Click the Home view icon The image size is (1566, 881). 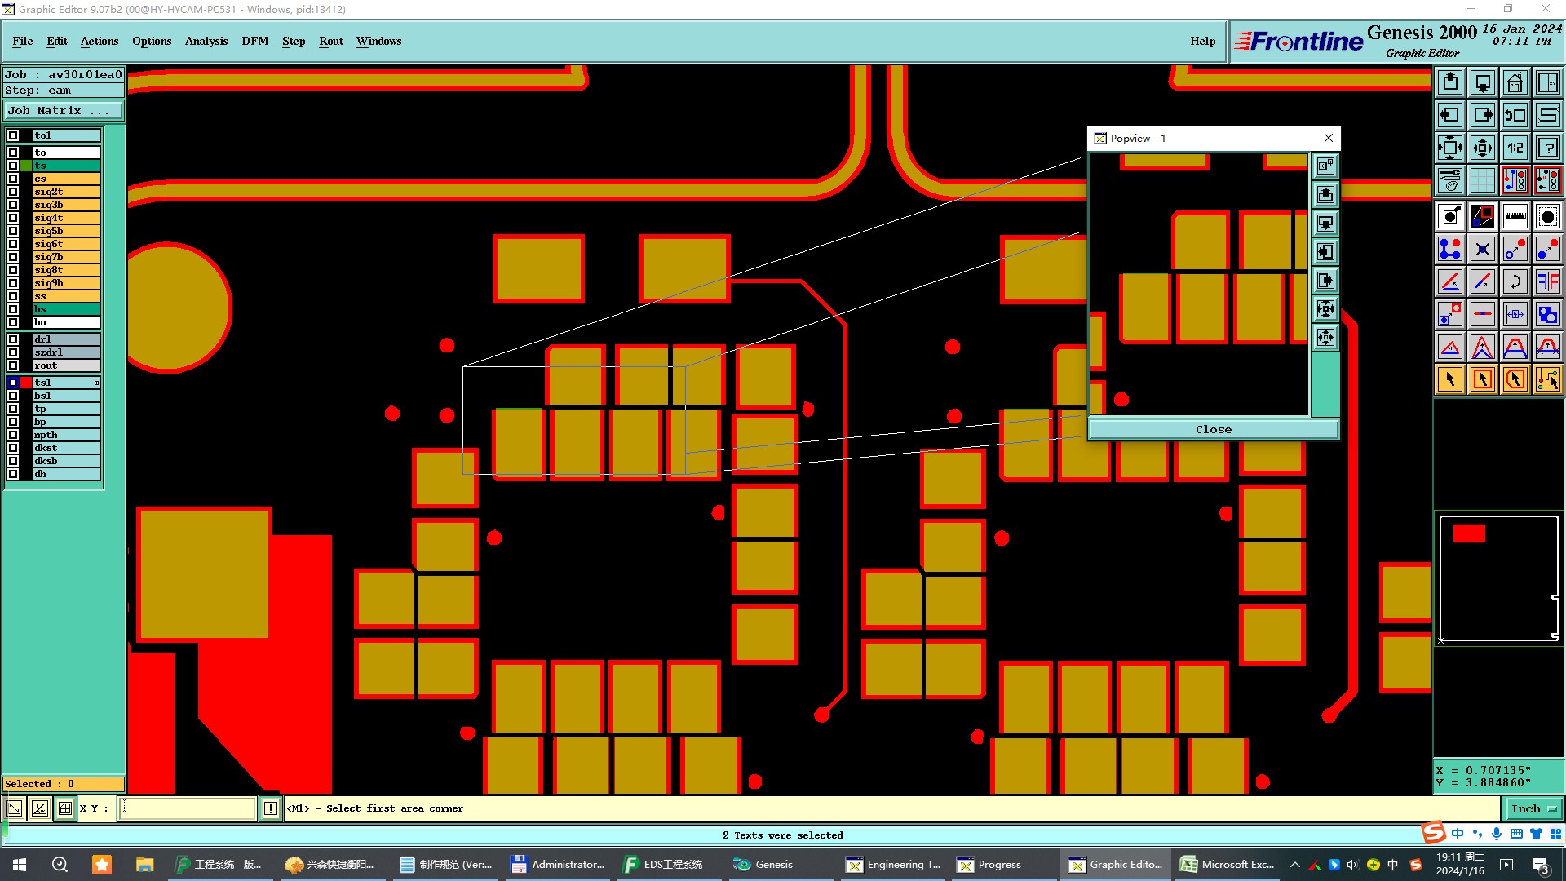tap(1515, 82)
